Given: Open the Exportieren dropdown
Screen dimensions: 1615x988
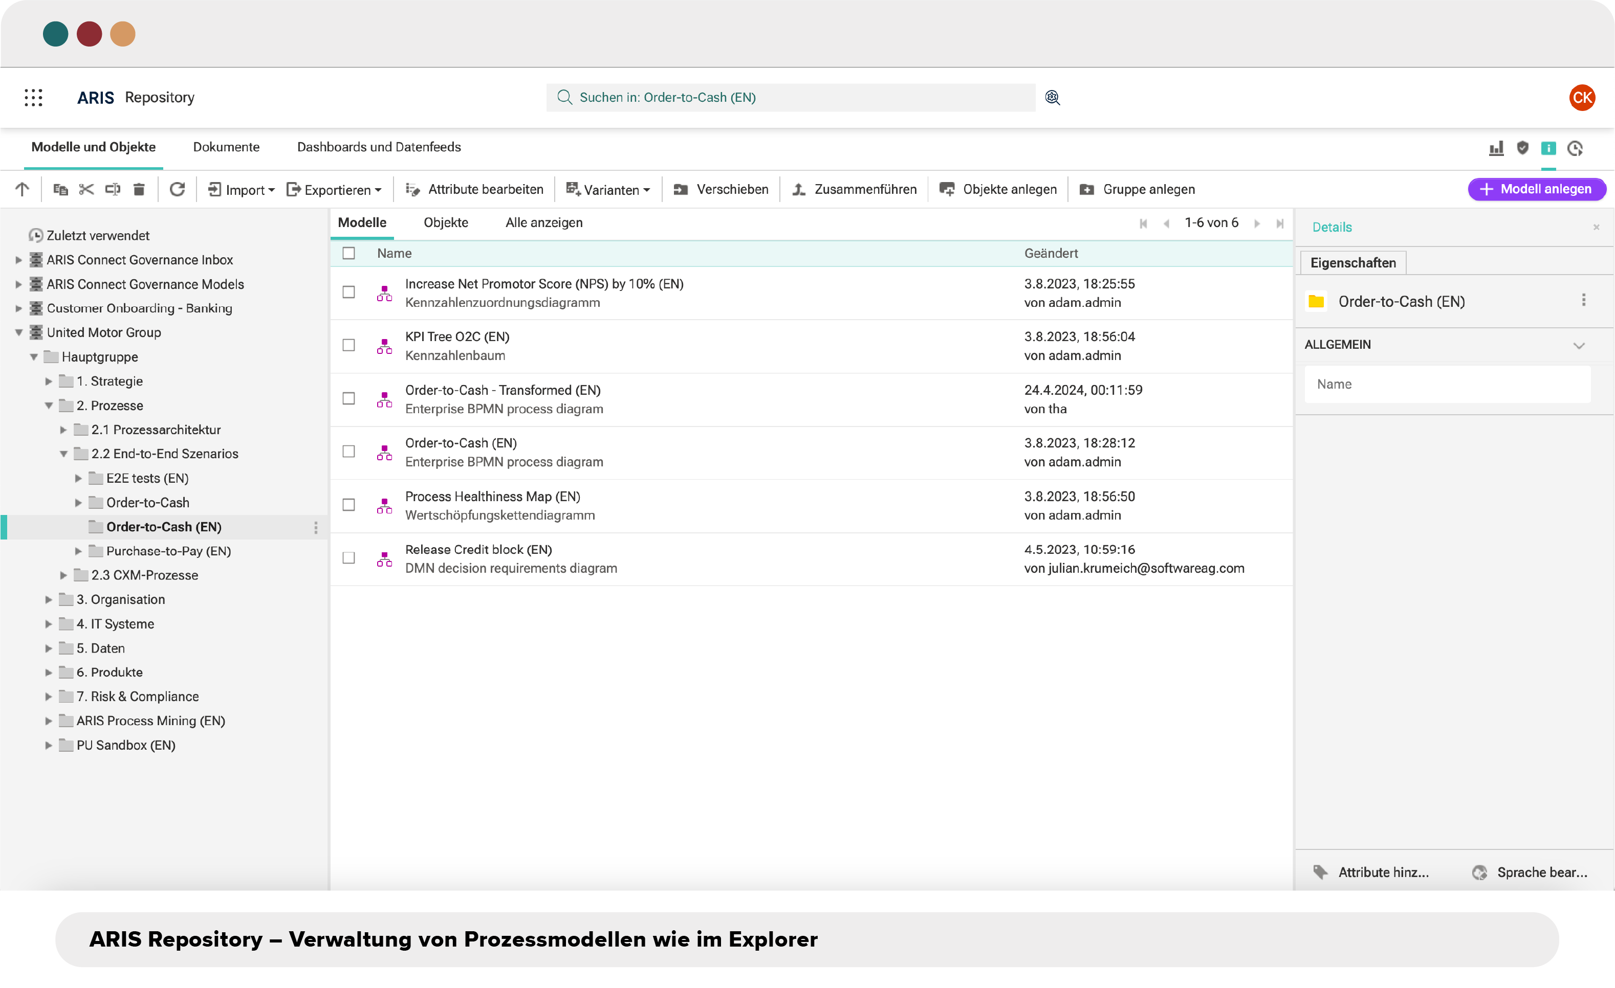Looking at the screenshot, I should tap(334, 189).
